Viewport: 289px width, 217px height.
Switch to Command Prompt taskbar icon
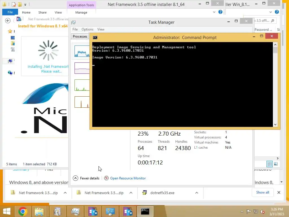click(x=145, y=211)
